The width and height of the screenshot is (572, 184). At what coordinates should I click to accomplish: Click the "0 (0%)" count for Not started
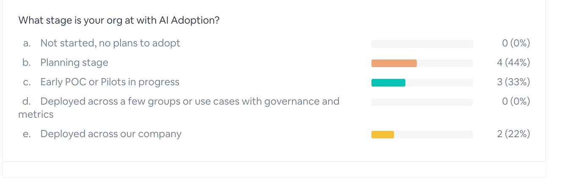pyautogui.click(x=515, y=43)
